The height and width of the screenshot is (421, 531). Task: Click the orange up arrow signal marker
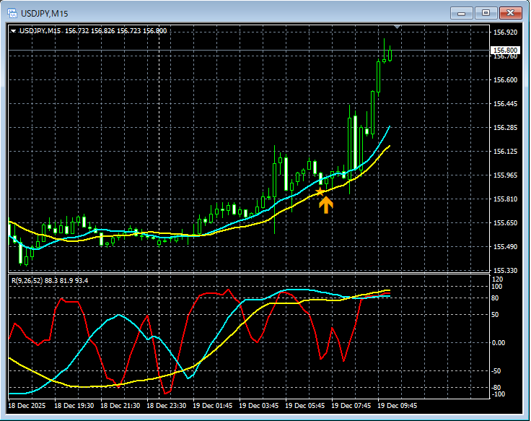[x=326, y=205]
